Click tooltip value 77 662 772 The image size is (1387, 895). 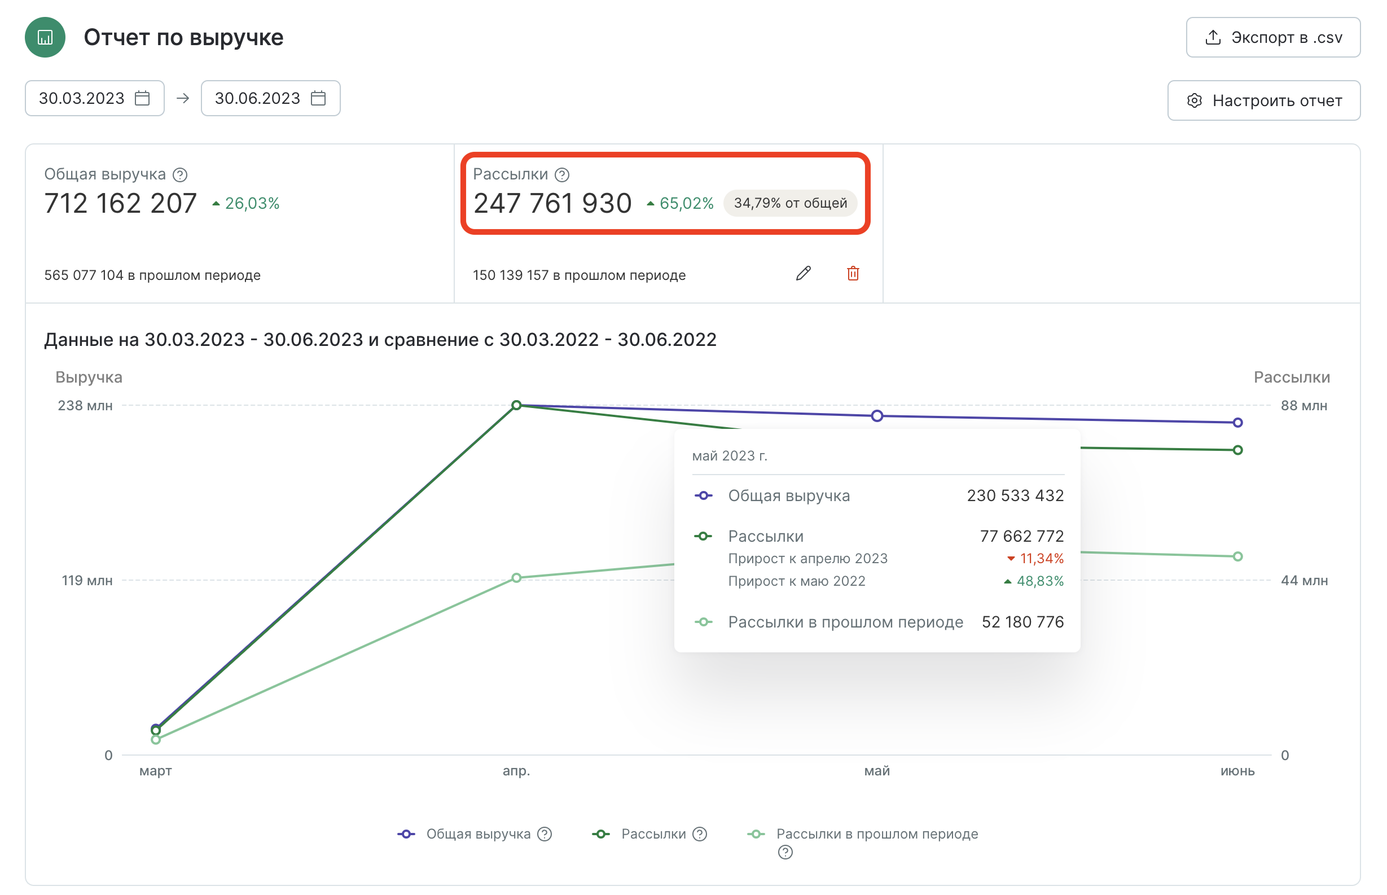[x=1021, y=536]
